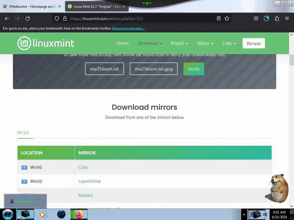Go to the Home menu item

pyautogui.click(x=123, y=43)
